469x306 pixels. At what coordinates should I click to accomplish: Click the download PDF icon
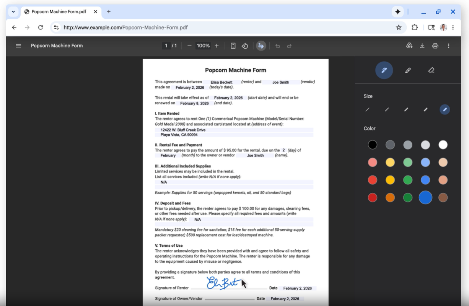point(422,46)
